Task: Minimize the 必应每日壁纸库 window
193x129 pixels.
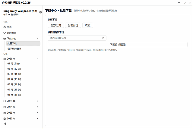Action: [x=179, y=3]
